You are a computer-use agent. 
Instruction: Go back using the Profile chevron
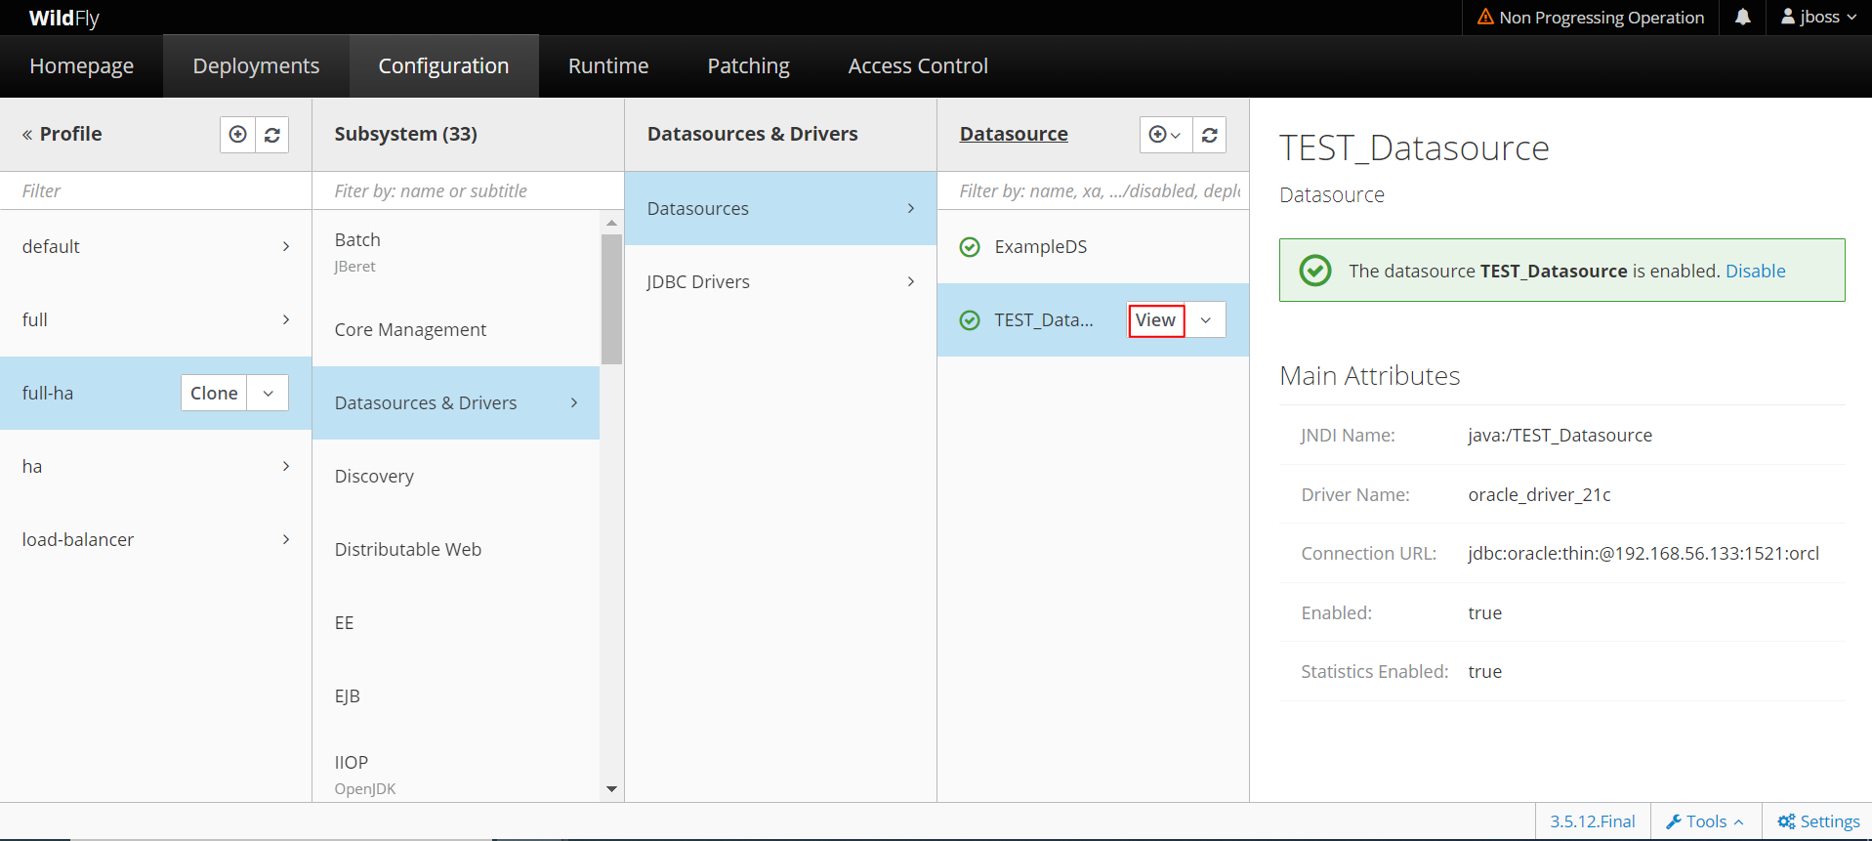27,135
